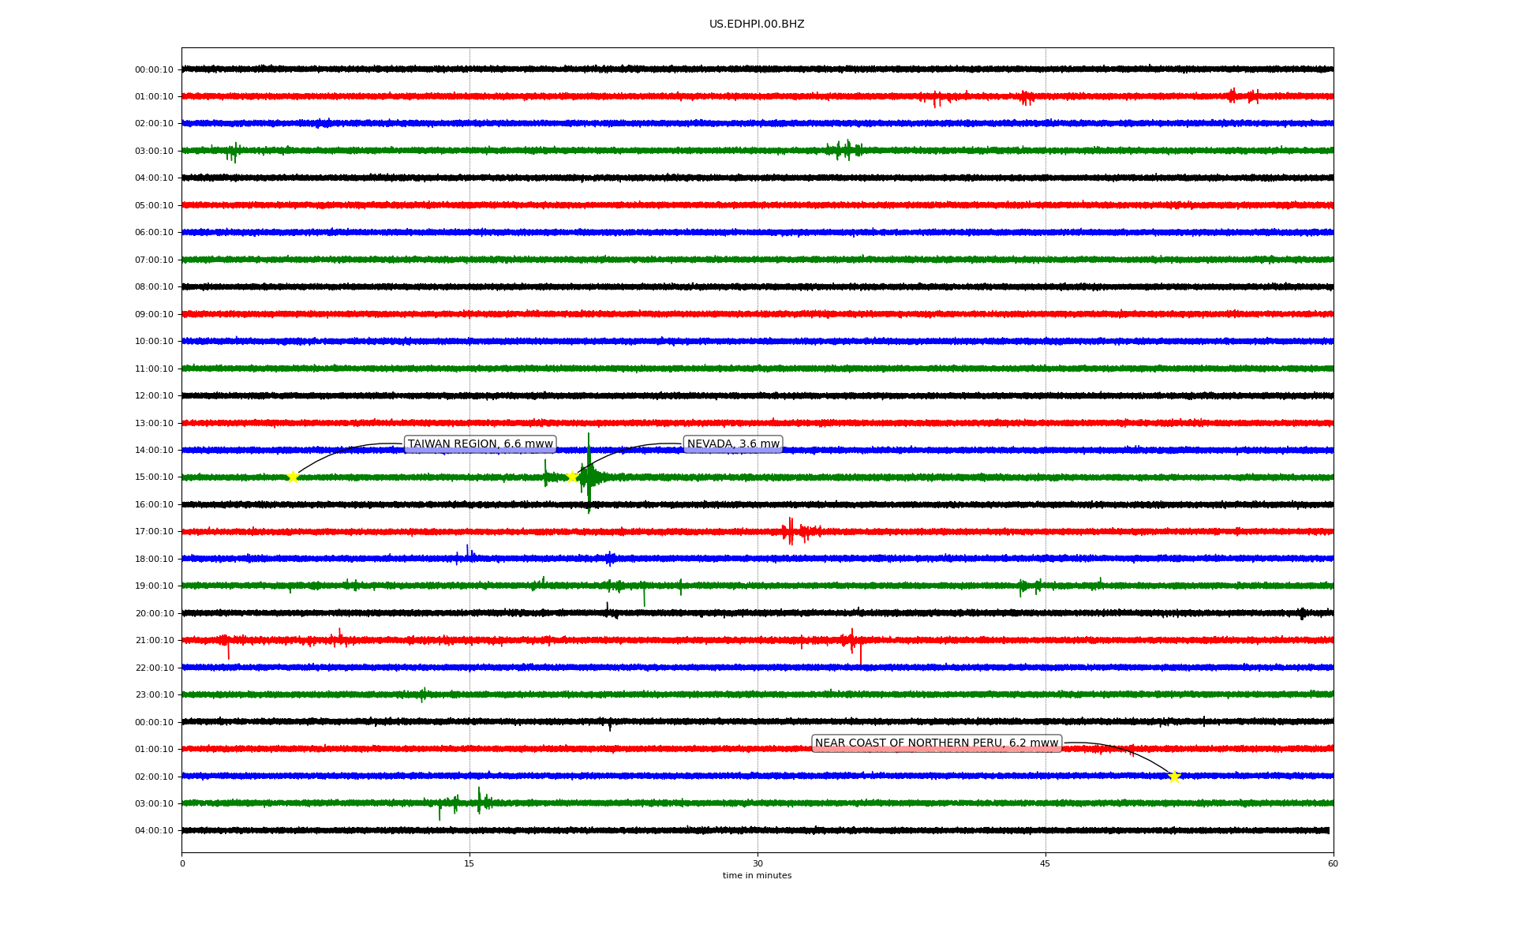Click the NEVADA, 3.6 mw label
The height and width of the screenshot is (947, 1515).
[x=733, y=444]
